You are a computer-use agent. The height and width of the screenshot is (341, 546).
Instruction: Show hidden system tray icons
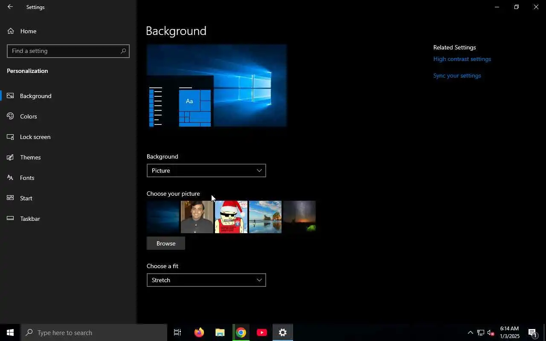coord(470,332)
